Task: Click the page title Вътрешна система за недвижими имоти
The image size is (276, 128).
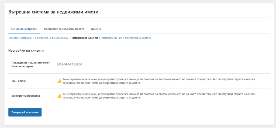Action: [53, 12]
